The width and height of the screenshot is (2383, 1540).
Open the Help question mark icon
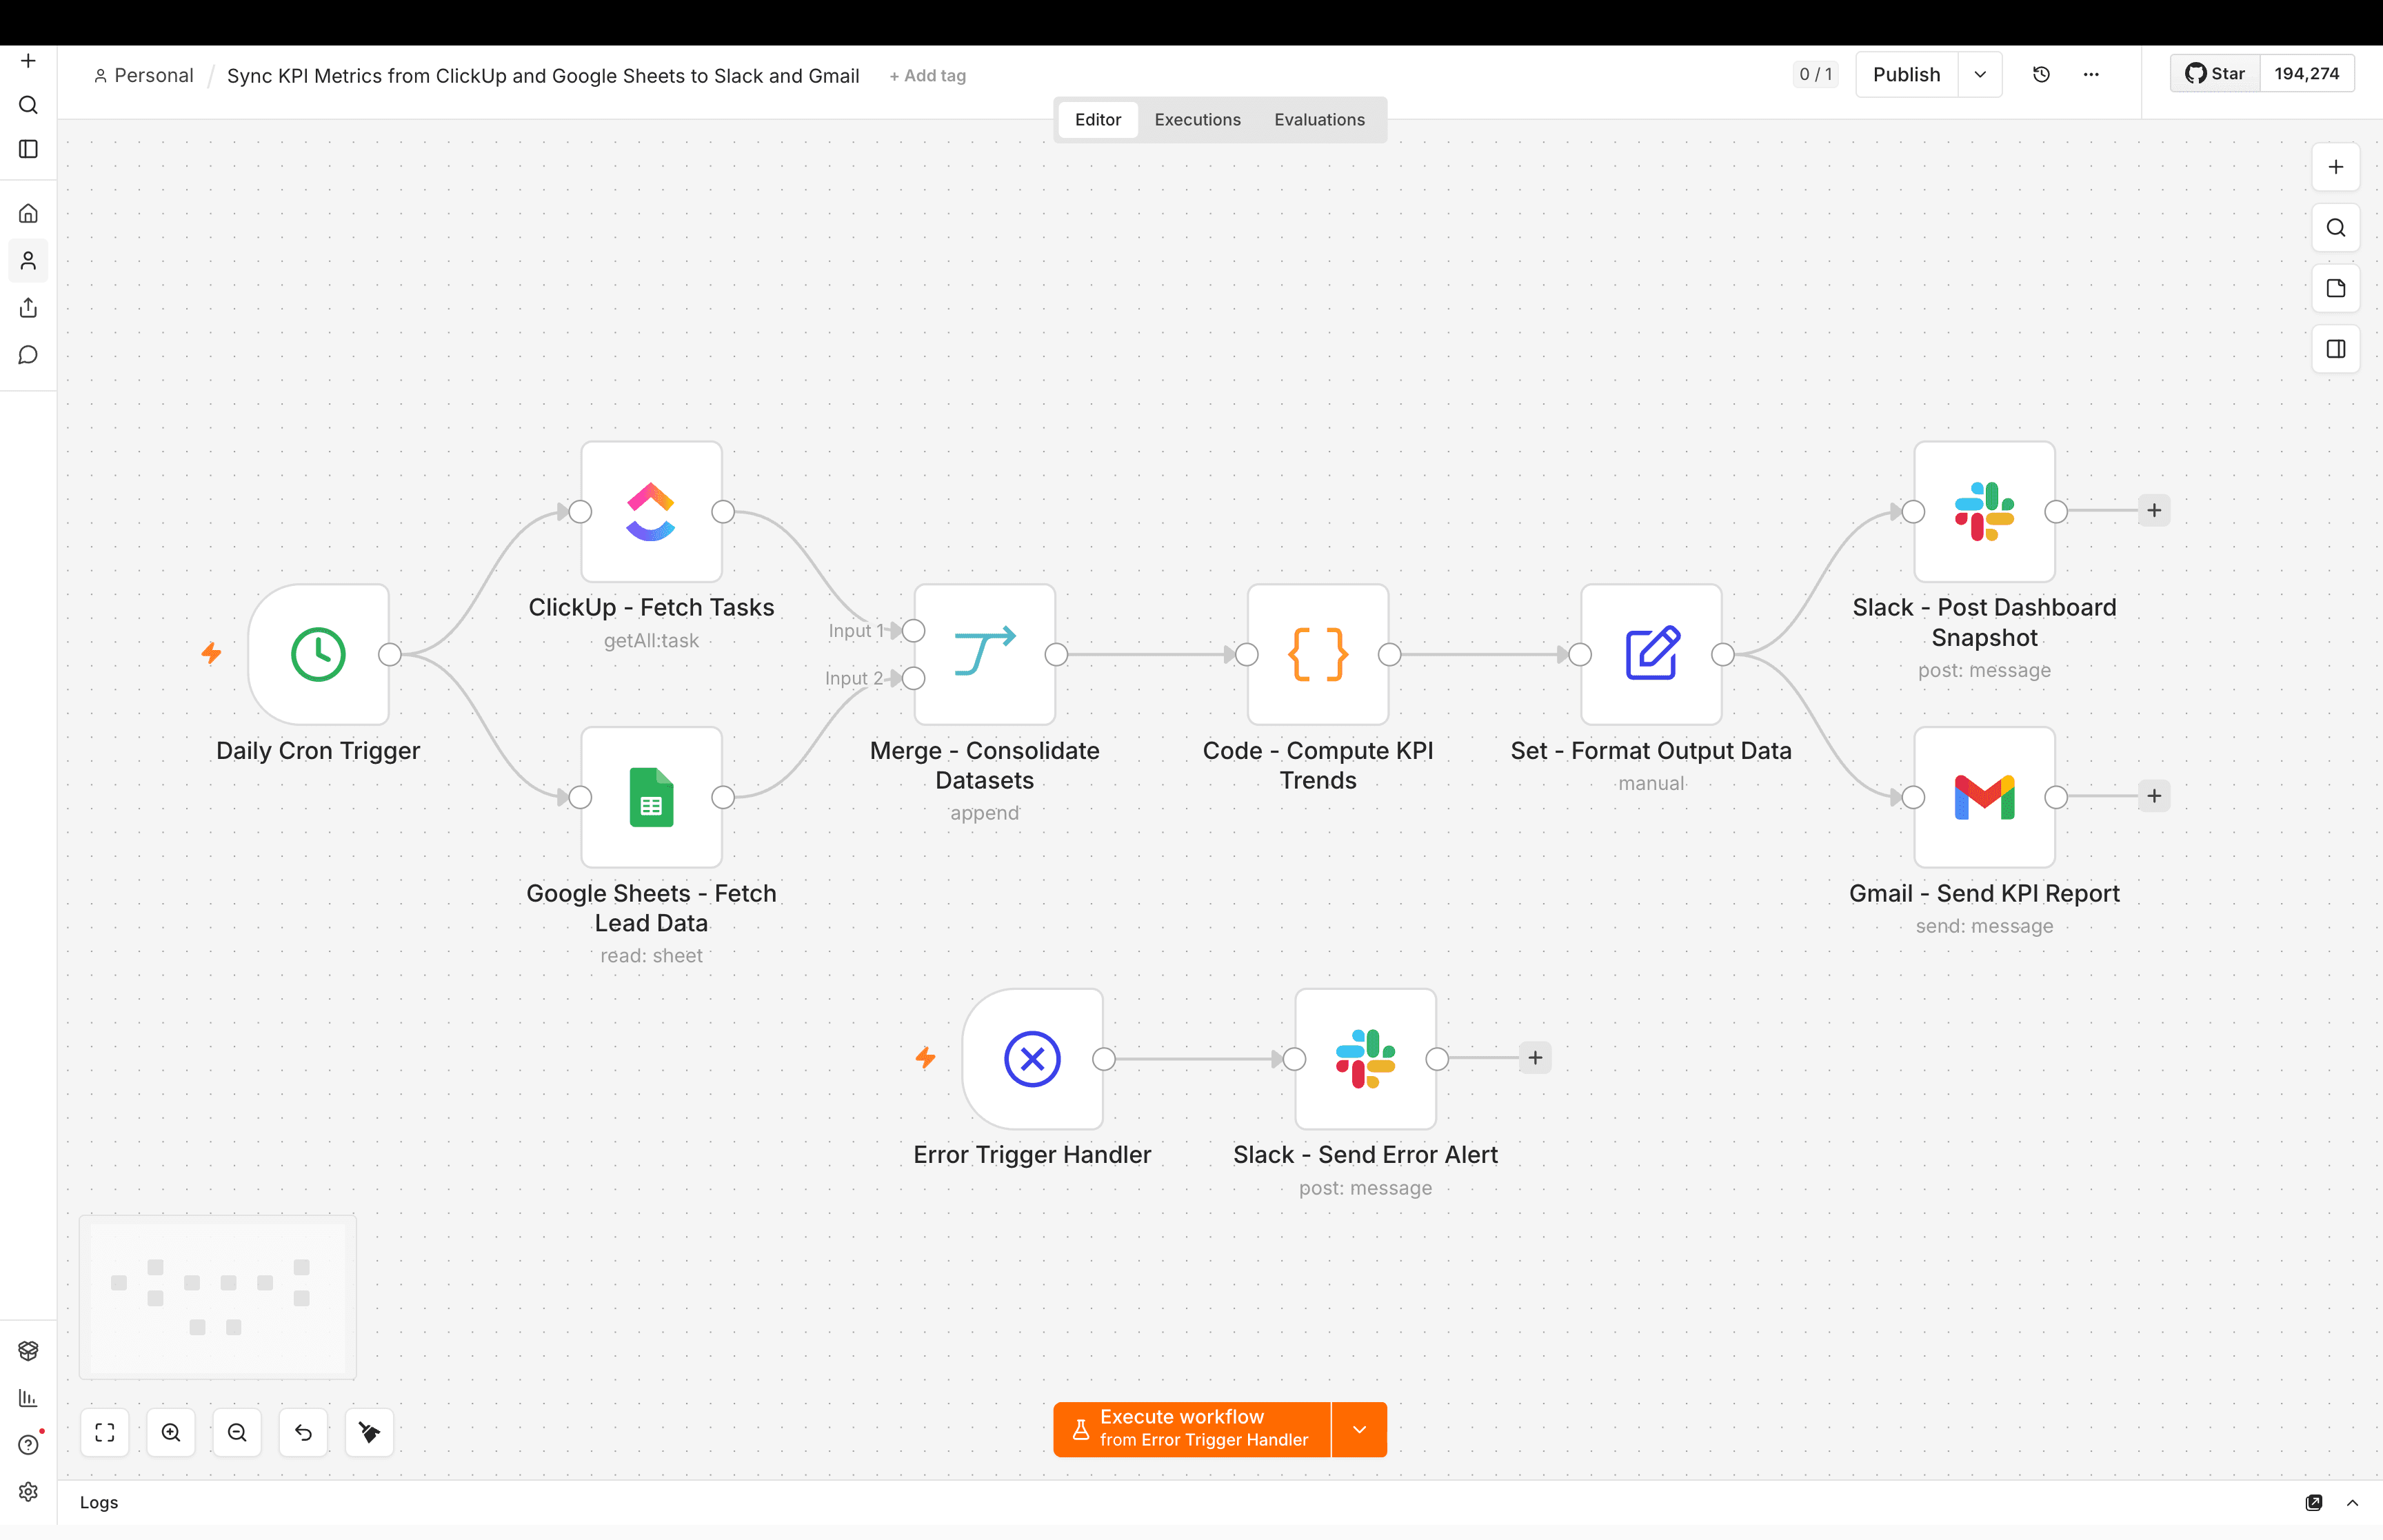tap(28, 1445)
